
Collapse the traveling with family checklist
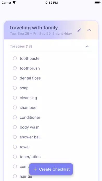pos(89,30)
